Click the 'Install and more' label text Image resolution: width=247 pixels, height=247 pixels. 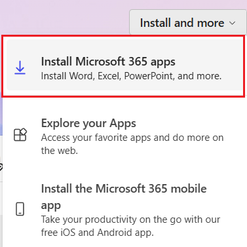tap(182, 23)
